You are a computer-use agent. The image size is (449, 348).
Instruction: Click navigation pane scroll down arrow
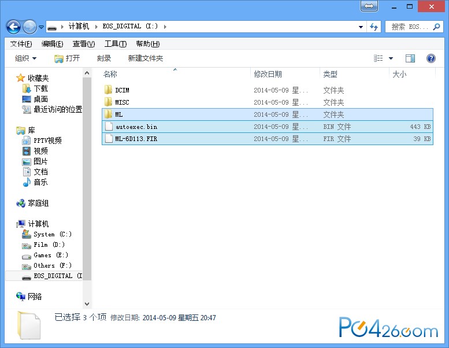87,304
